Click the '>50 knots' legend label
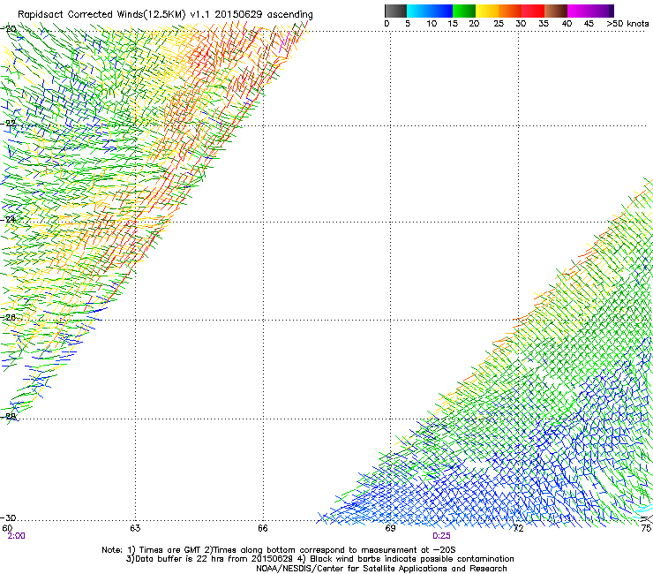This screenshot has height=574, width=653. tap(627, 24)
